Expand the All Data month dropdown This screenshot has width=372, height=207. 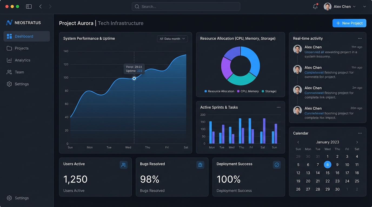tap(172, 39)
